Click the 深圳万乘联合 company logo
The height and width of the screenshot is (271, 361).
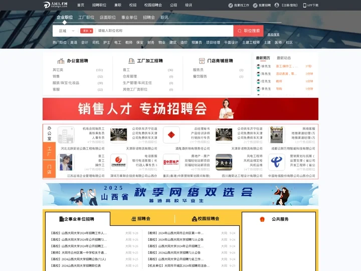[x=118, y=162]
